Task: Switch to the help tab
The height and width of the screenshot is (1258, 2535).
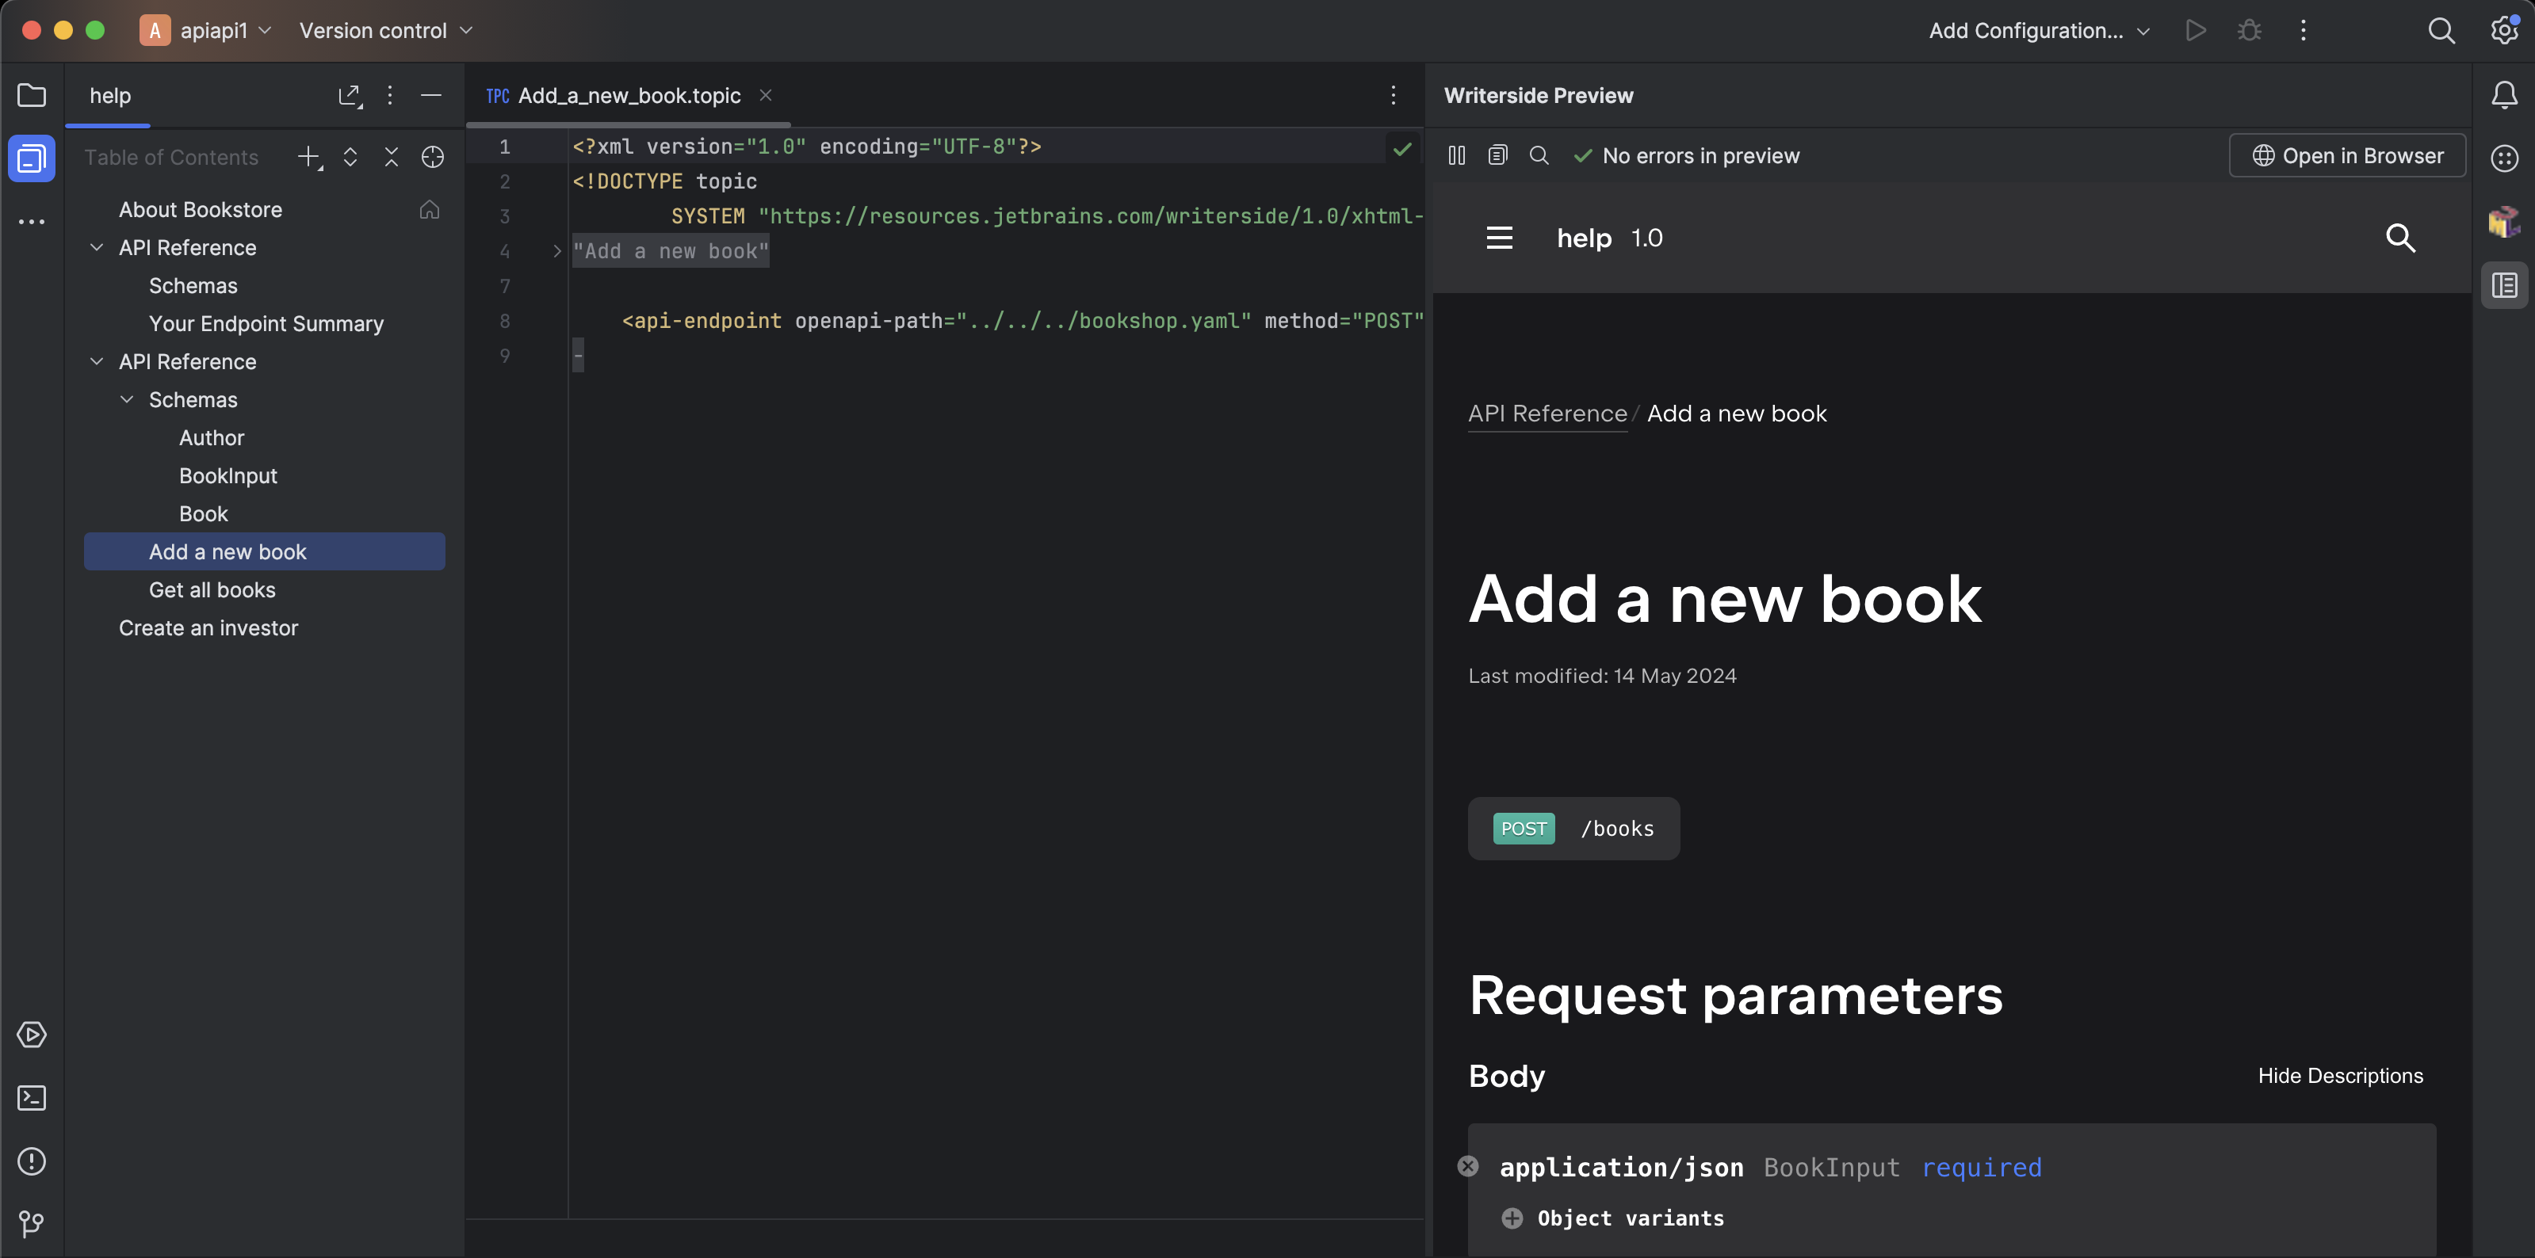Action: pos(109,95)
